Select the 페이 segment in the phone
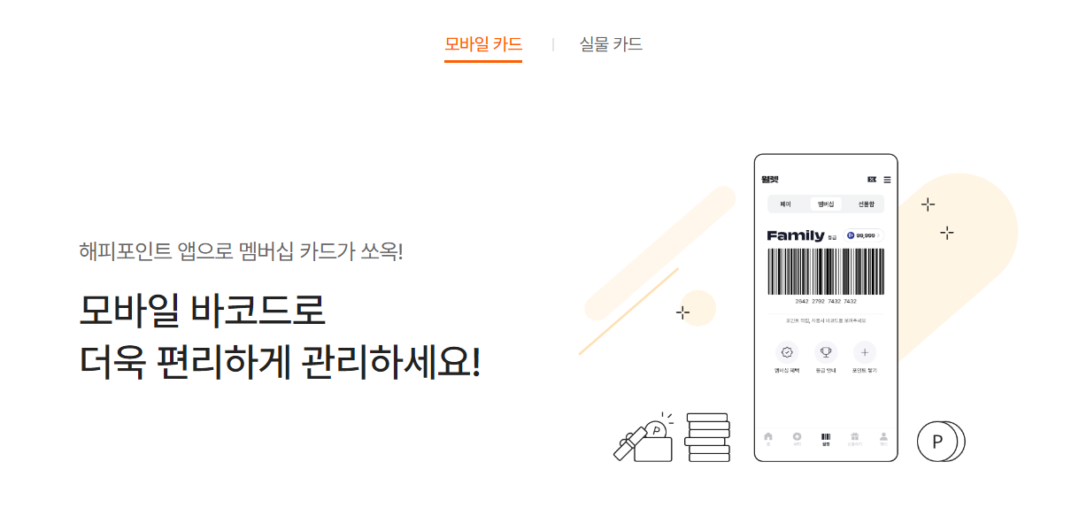The image size is (1079, 508). click(785, 204)
